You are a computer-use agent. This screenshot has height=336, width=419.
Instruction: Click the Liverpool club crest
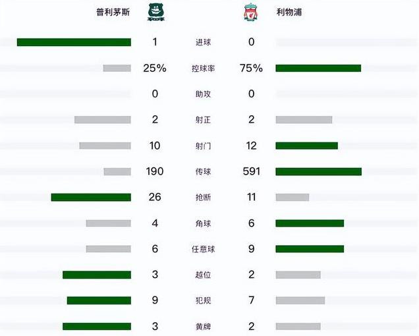point(250,13)
